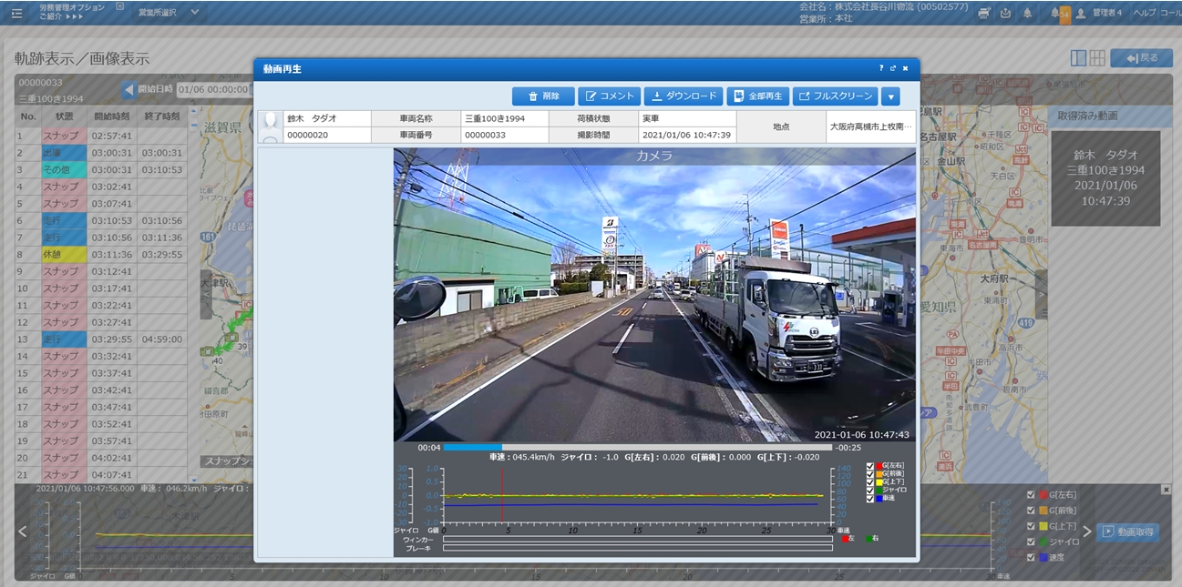Viewport: 1182px width, 587px height.
Task: Switch to grid layout view icon
Action: (1097, 58)
